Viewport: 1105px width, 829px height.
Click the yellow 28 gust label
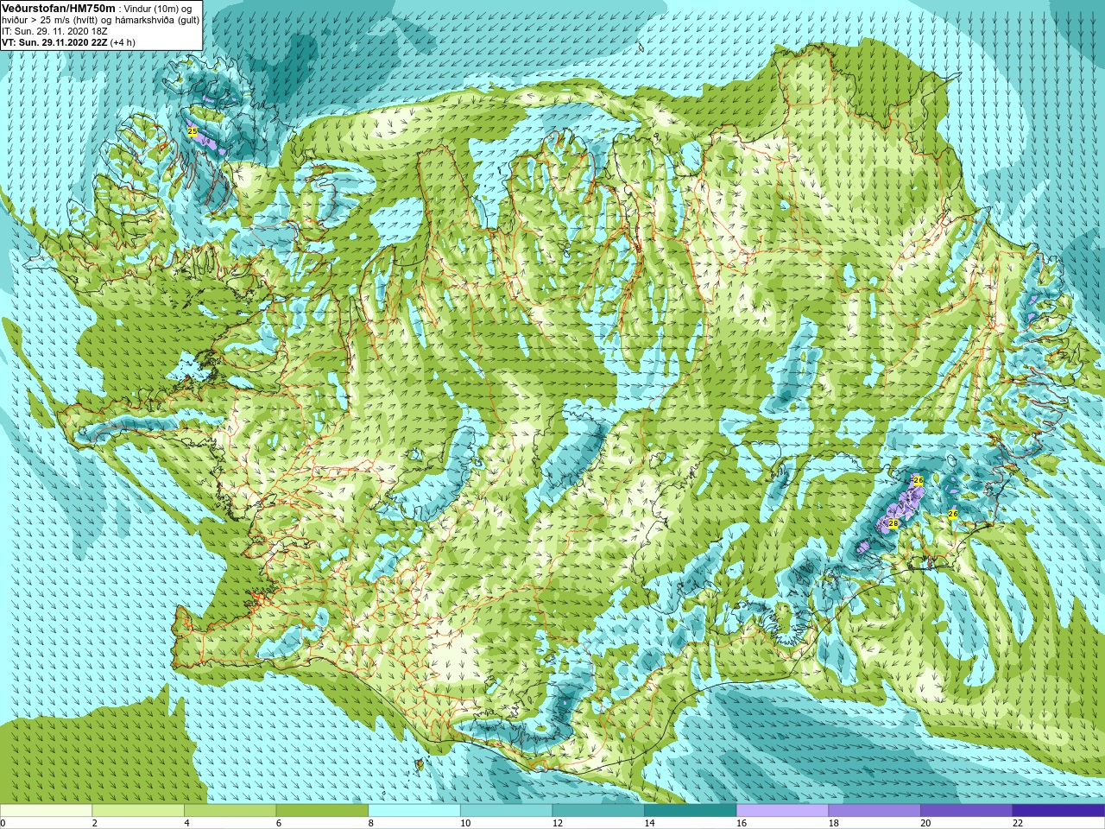coord(893,523)
